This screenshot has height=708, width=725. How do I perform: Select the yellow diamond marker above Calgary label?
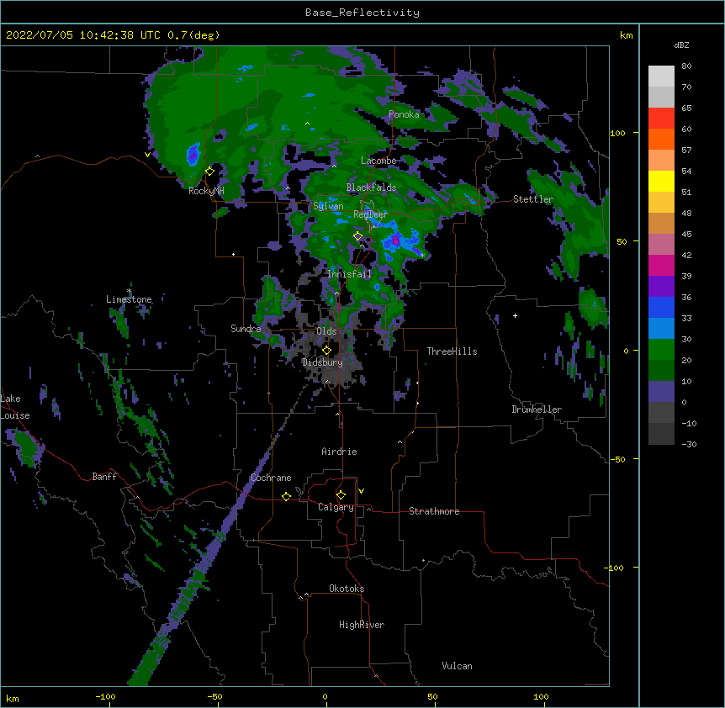(x=341, y=495)
